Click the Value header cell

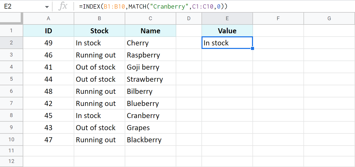[227, 31]
